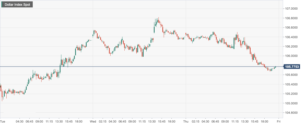Click the 105.0000 price axis label
This screenshot has height=125, width=304.
(x=292, y=103)
